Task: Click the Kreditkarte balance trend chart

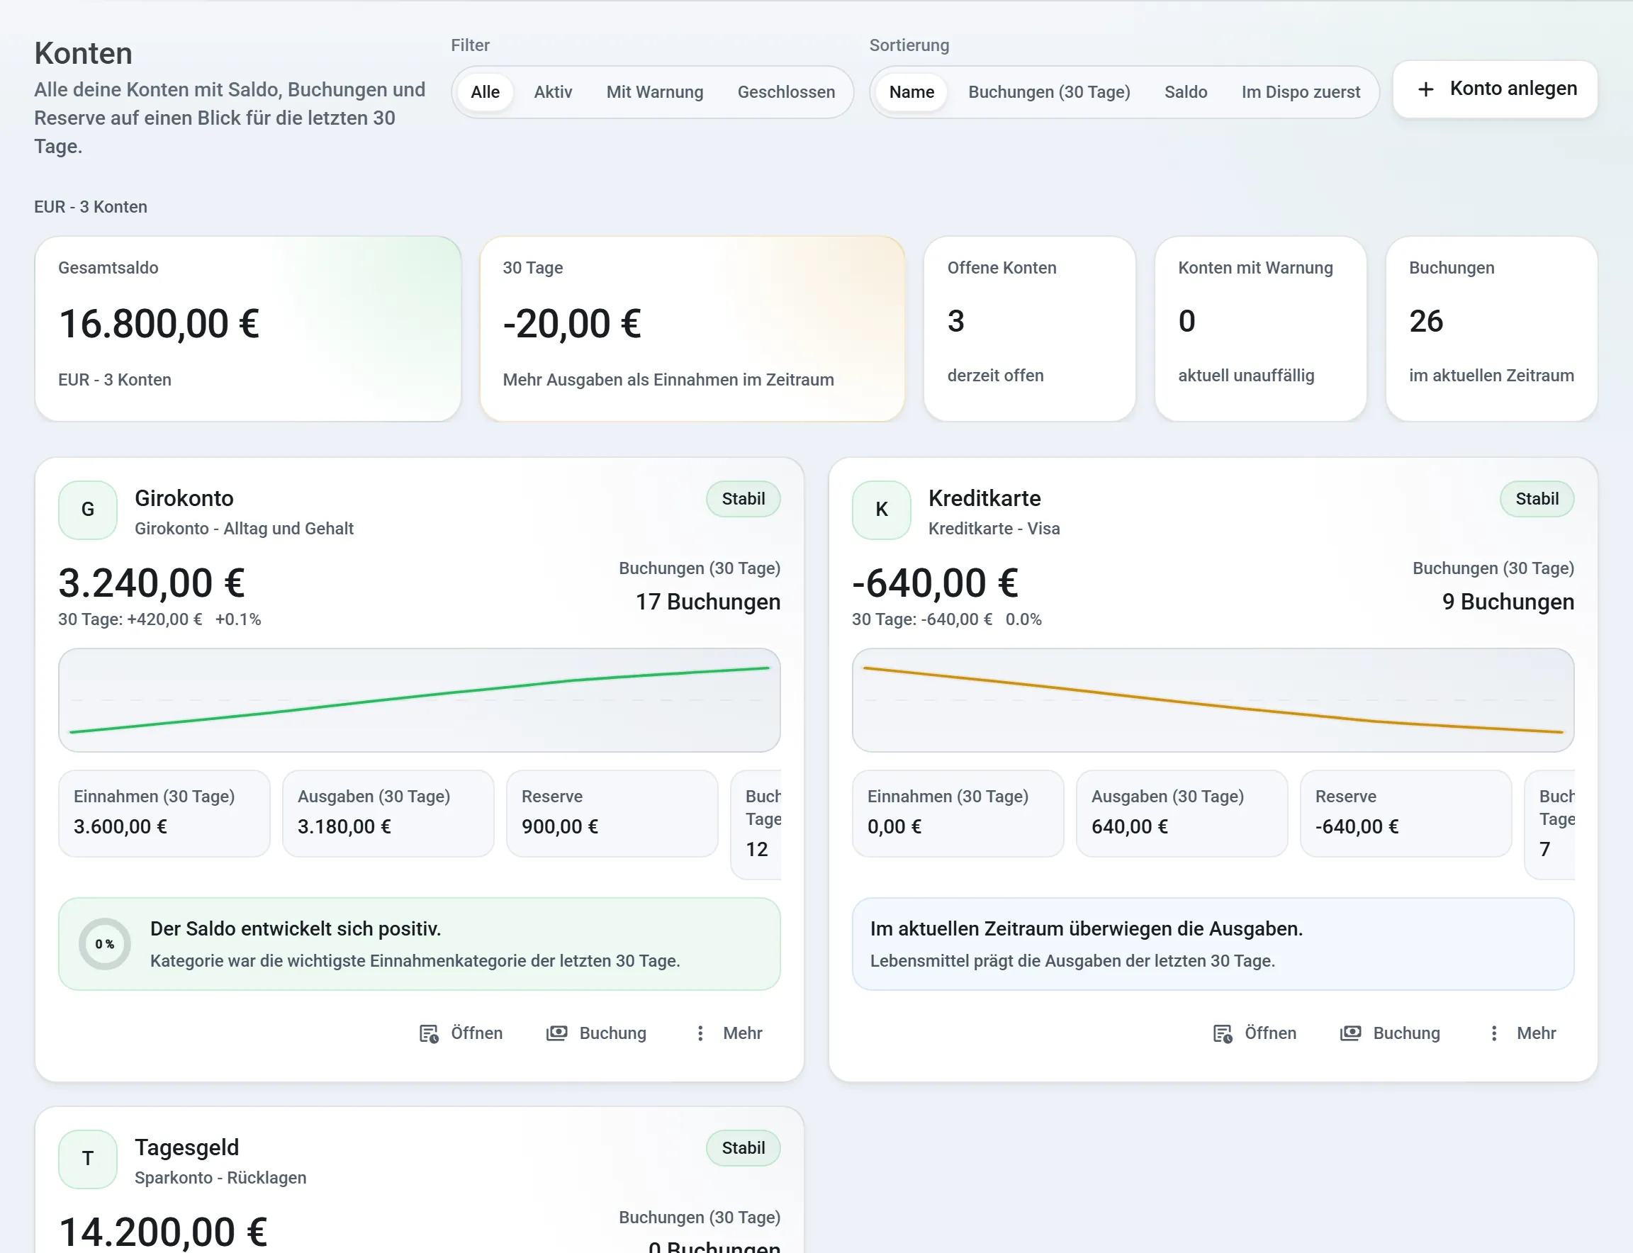Action: click(1213, 700)
